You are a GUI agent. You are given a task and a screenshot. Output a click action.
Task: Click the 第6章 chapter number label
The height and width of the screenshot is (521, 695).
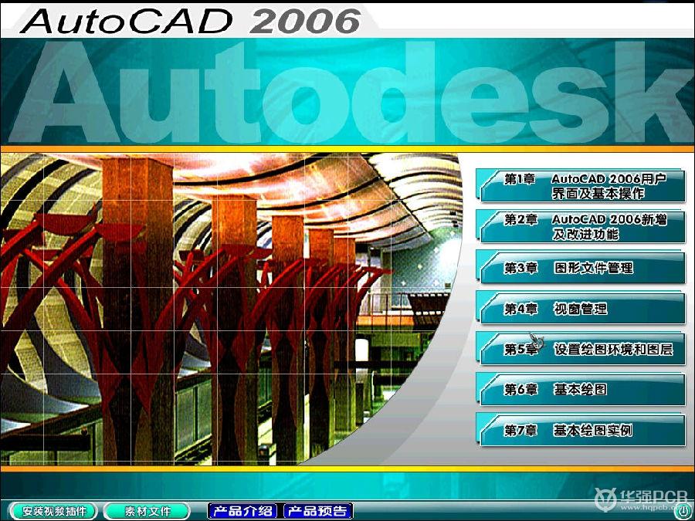point(521,390)
